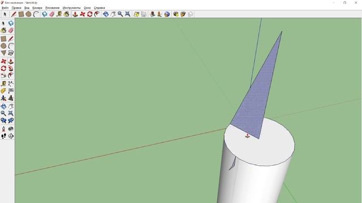Viewport: 362px width, 203px height.
Task: Click the greyed Share Component icon
Action: point(191,14)
